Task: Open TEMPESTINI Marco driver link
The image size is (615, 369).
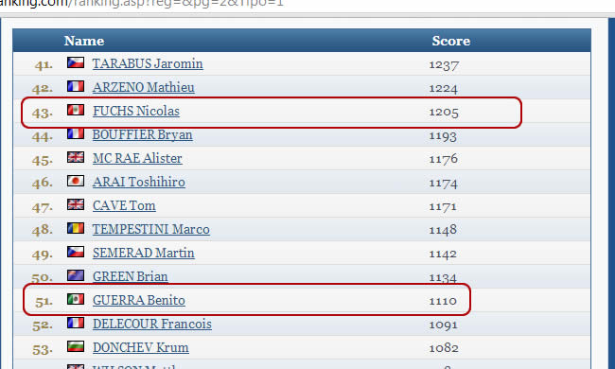Action: (151, 229)
